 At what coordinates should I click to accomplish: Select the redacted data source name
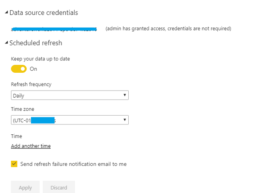pos(54,29)
